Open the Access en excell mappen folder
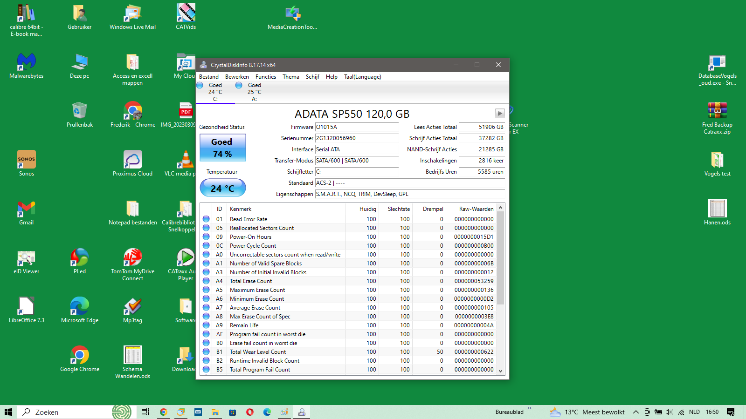 [x=133, y=69]
